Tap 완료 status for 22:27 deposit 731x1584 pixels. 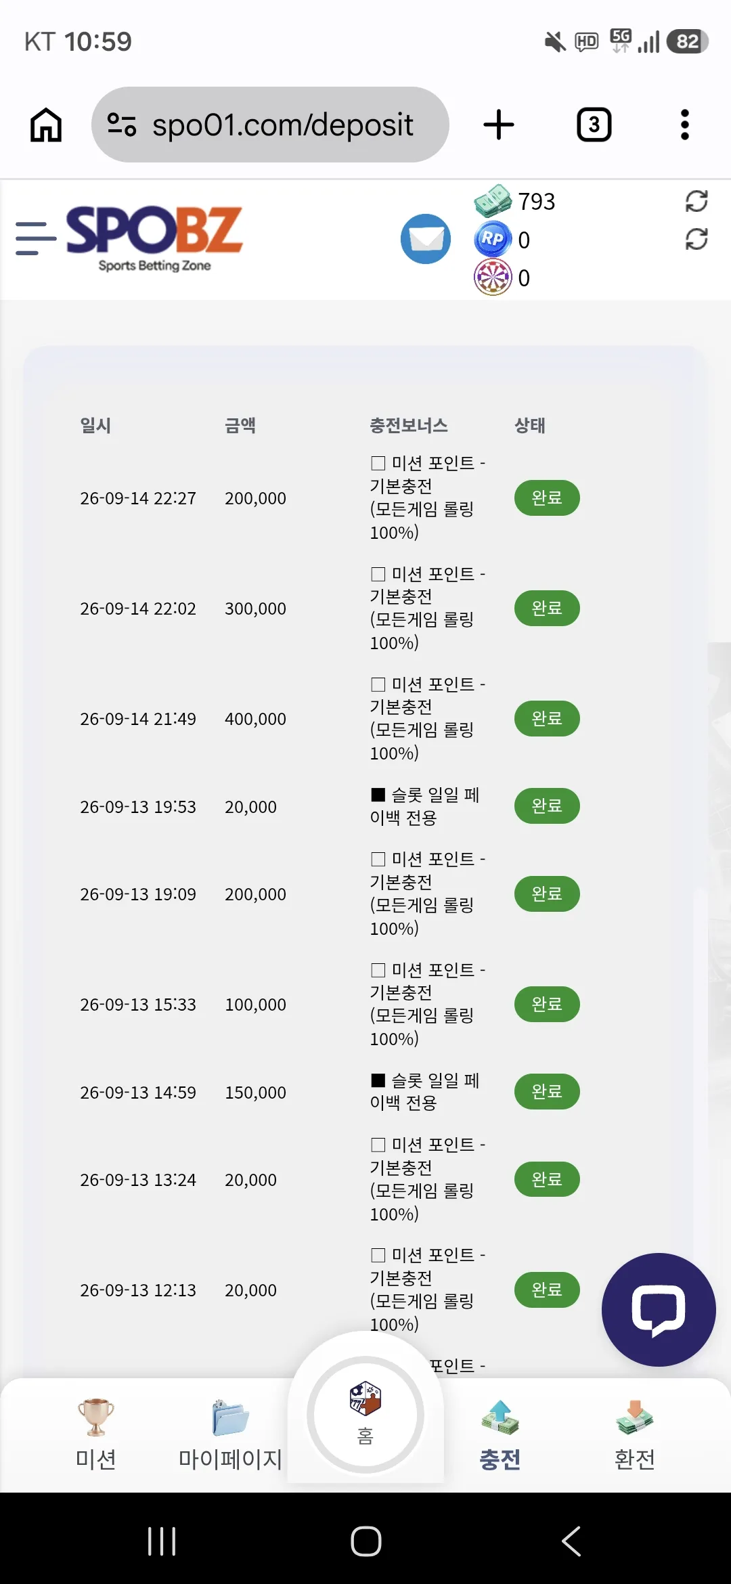pos(547,498)
